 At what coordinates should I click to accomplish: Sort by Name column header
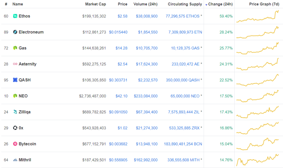tap(18, 4)
